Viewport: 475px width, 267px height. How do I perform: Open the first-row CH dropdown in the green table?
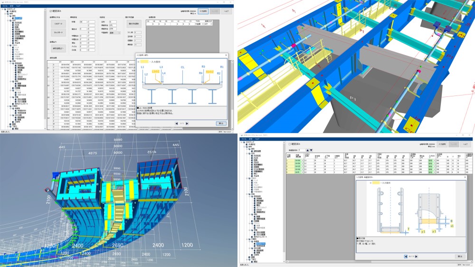click(x=299, y=161)
